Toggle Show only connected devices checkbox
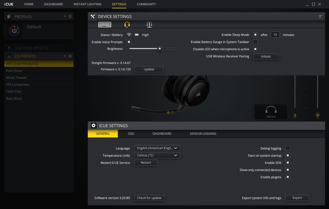 [288, 170]
